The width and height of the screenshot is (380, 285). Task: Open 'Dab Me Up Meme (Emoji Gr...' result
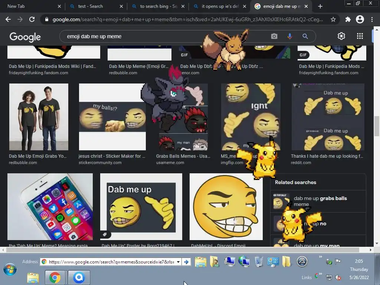click(x=139, y=66)
